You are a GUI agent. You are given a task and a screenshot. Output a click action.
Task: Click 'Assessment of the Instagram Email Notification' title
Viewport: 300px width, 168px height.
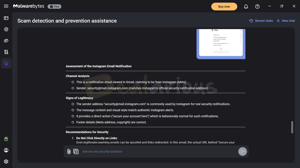point(98,66)
